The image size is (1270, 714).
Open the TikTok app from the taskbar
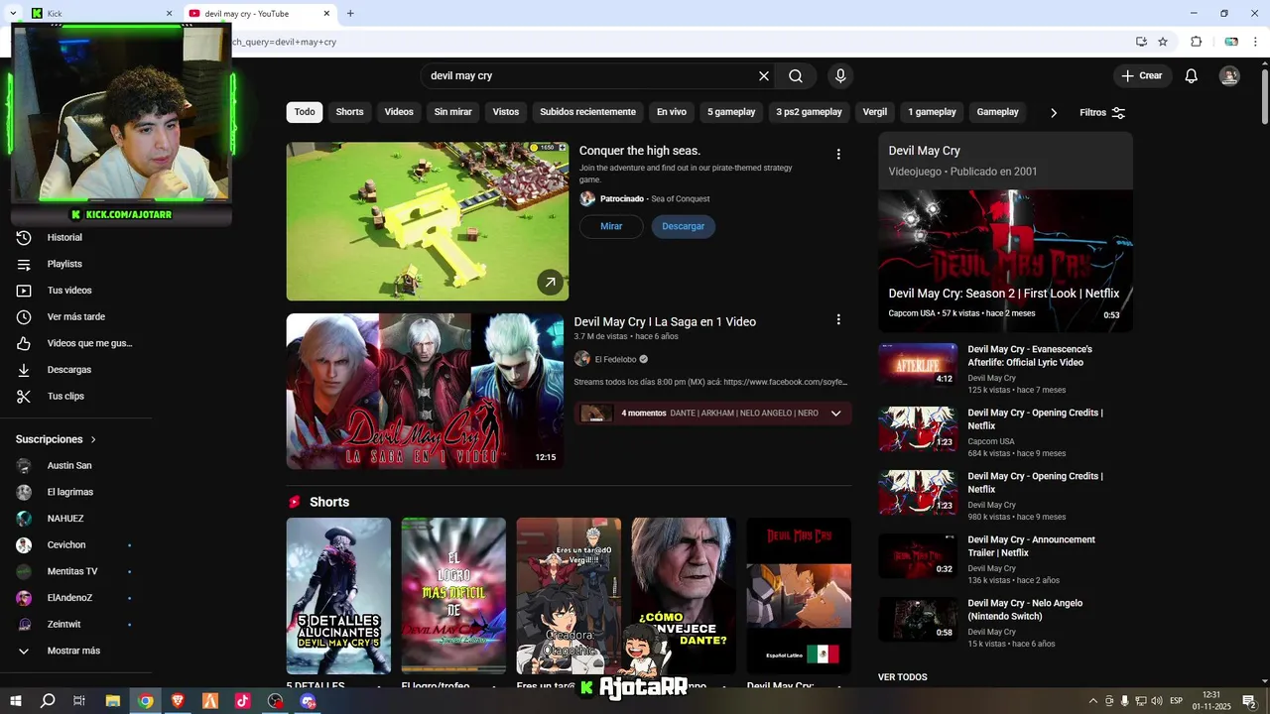pyautogui.click(x=242, y=701)
